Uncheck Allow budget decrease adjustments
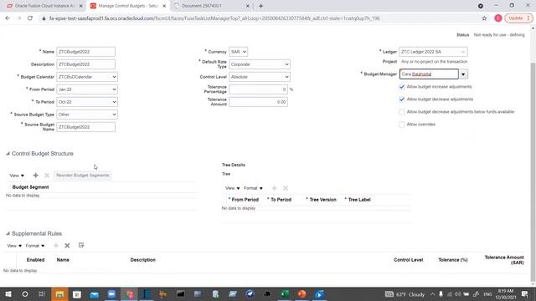 point(402,99)
